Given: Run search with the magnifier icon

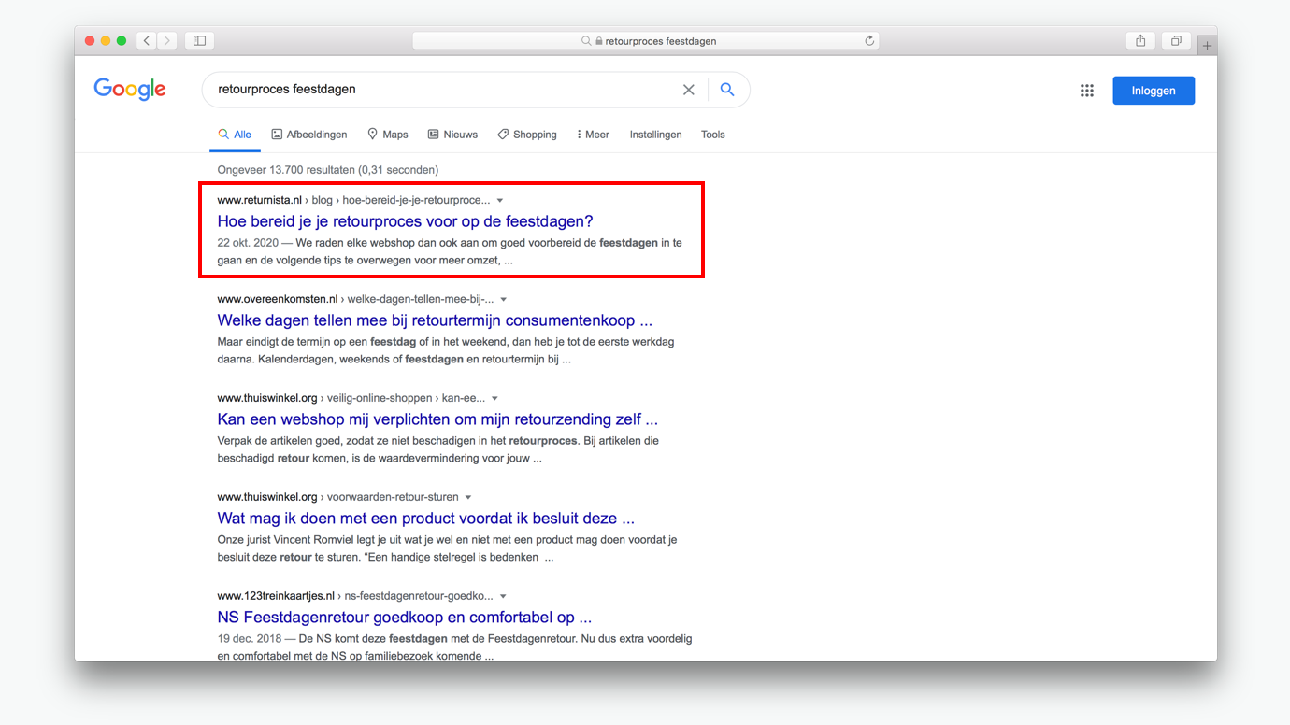Looking at the screenshot, I should 727,90.
